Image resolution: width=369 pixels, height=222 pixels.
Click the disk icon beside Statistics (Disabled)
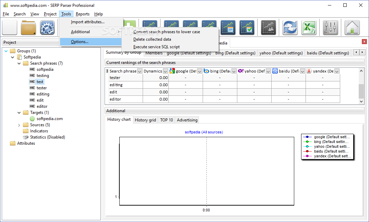pos(26,137)
